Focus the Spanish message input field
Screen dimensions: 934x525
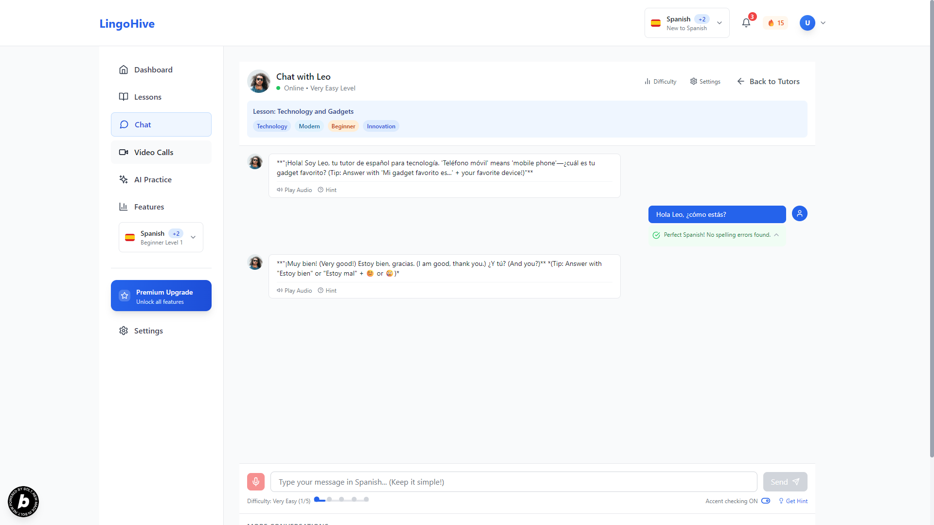coord(513,482)
